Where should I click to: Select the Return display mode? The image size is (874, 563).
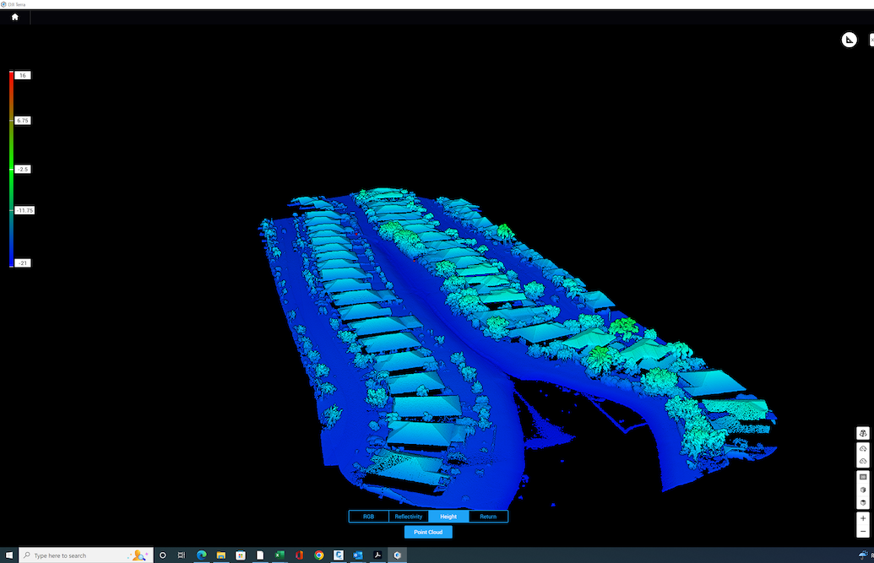click(488, 517)
